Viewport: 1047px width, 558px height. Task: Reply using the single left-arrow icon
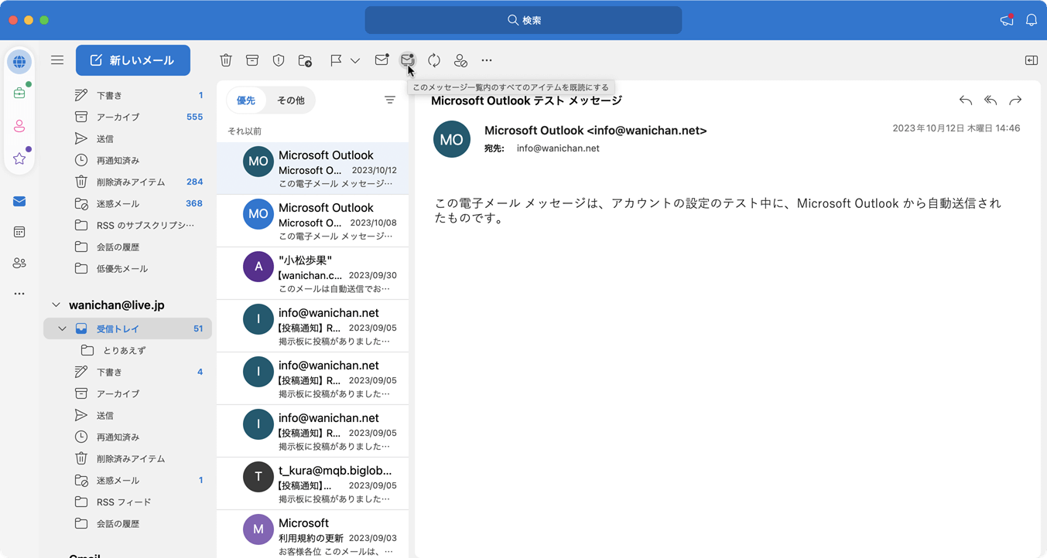pyautogui.click(x=966, y=100)
